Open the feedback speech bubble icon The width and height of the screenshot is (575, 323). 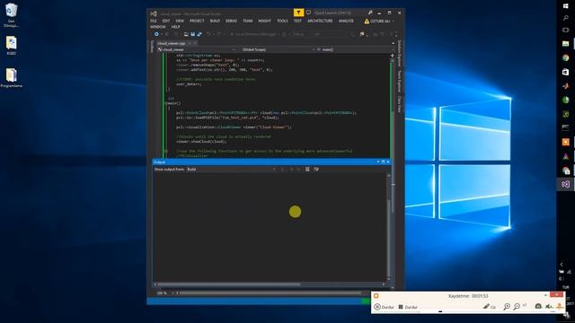coord(308,13)
